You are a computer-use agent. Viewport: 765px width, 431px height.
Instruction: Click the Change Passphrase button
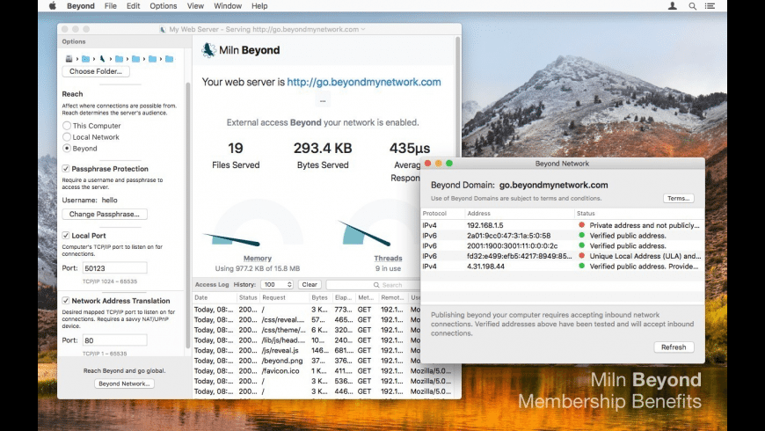[105, 214]
